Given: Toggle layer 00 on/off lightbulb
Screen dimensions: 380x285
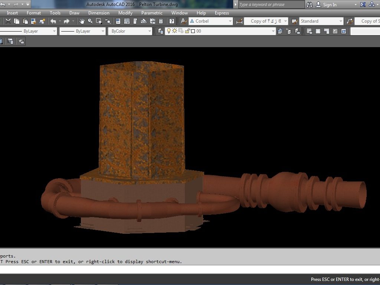Looking at the screenshot, I should pyautogui.click(x=169, y=31).
